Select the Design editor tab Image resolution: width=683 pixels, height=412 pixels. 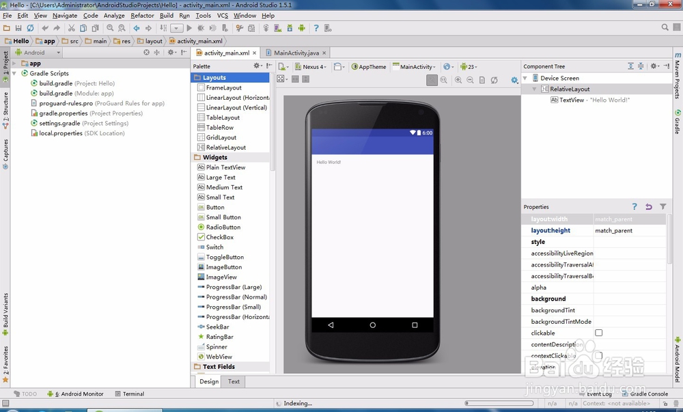click(209, 381)
